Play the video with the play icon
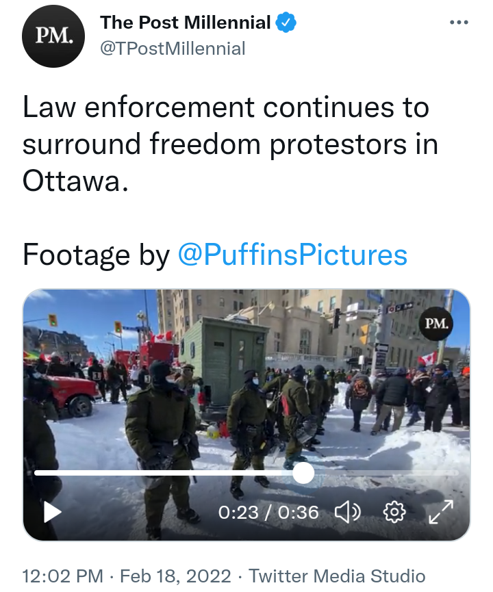The height and width of the screenshot is (592, 493). (x=53, y=512)
